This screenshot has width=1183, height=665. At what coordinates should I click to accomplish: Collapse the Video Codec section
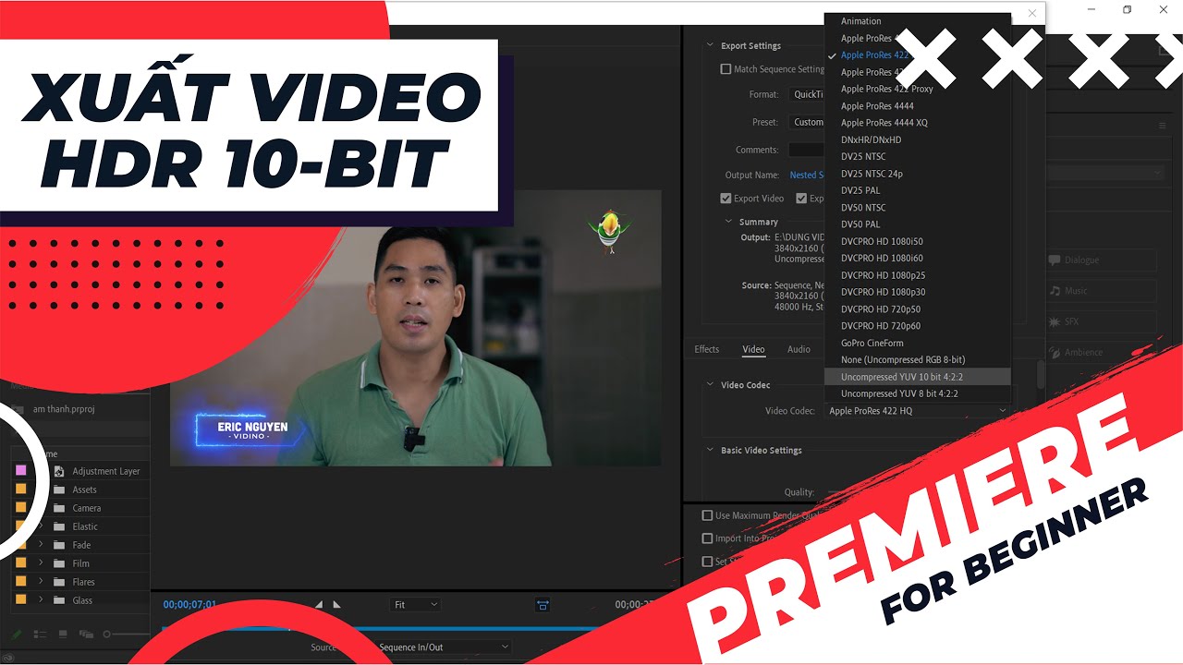(x=711, y=385)
